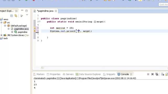Click the editor horizontal scrollbar left arrow

click(x=42, y=68)
